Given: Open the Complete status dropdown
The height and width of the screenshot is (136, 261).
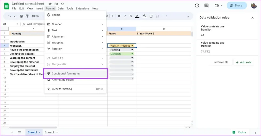Looking at the screenshot, I should [x=132, y=54].
